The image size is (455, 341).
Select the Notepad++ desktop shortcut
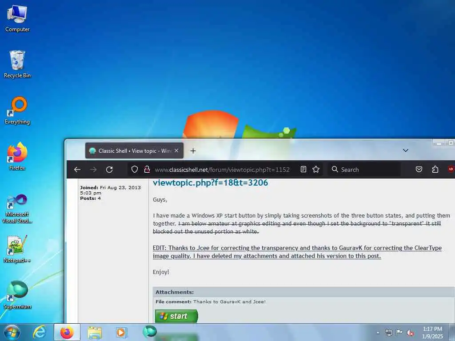tap(17, 249)
